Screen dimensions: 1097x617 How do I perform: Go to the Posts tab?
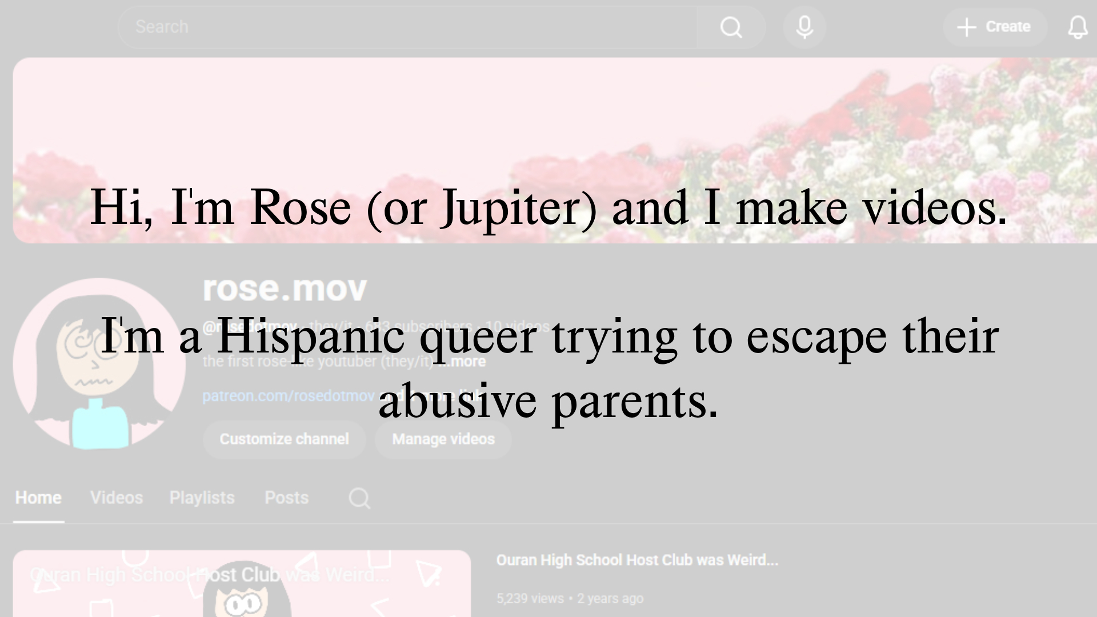tap(286, 498)
